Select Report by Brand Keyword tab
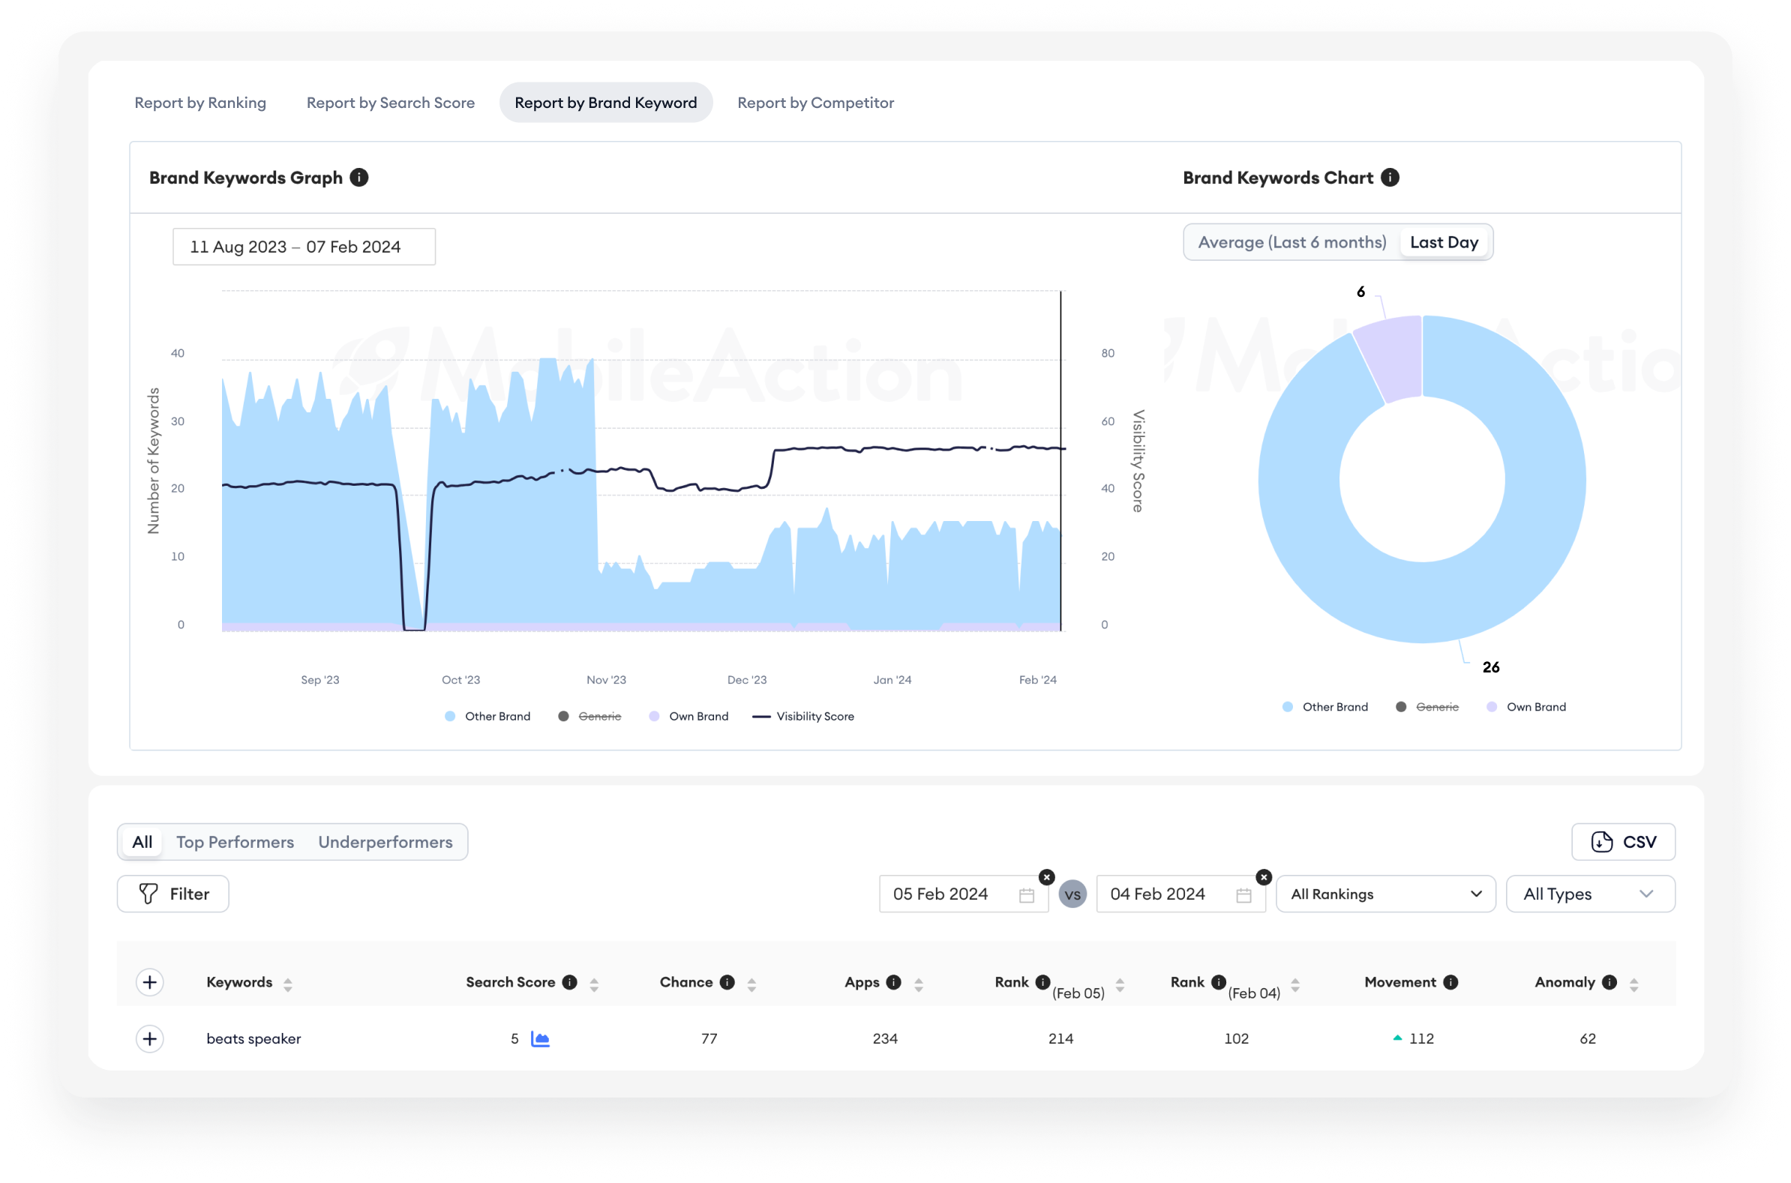 606,103
